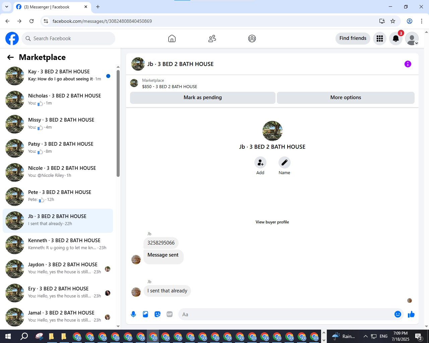Open Windows taskbar search
Viewport: 429px width, 343px height.
(x=24, y=336)
